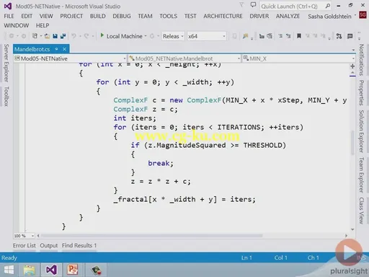
Task: Click the Windows Start button on taskbar
Action: [x=9, y=270]
